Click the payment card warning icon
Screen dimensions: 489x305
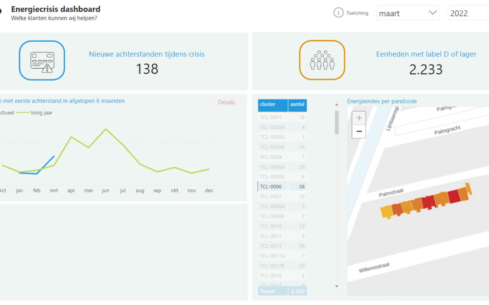[42, 61]
